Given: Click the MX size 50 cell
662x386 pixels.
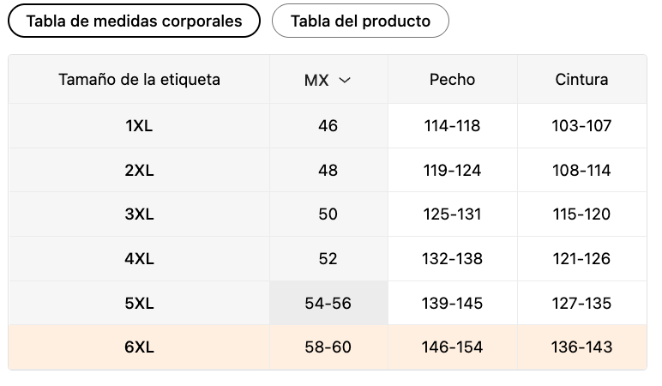Looking at the screenshot, I should (328, 214).
